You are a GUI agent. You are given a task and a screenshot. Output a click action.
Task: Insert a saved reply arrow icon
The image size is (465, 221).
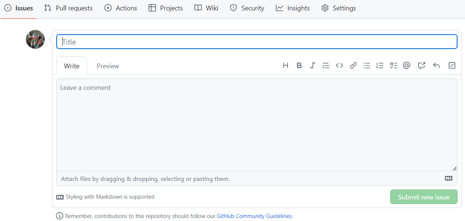click(436, 66)
